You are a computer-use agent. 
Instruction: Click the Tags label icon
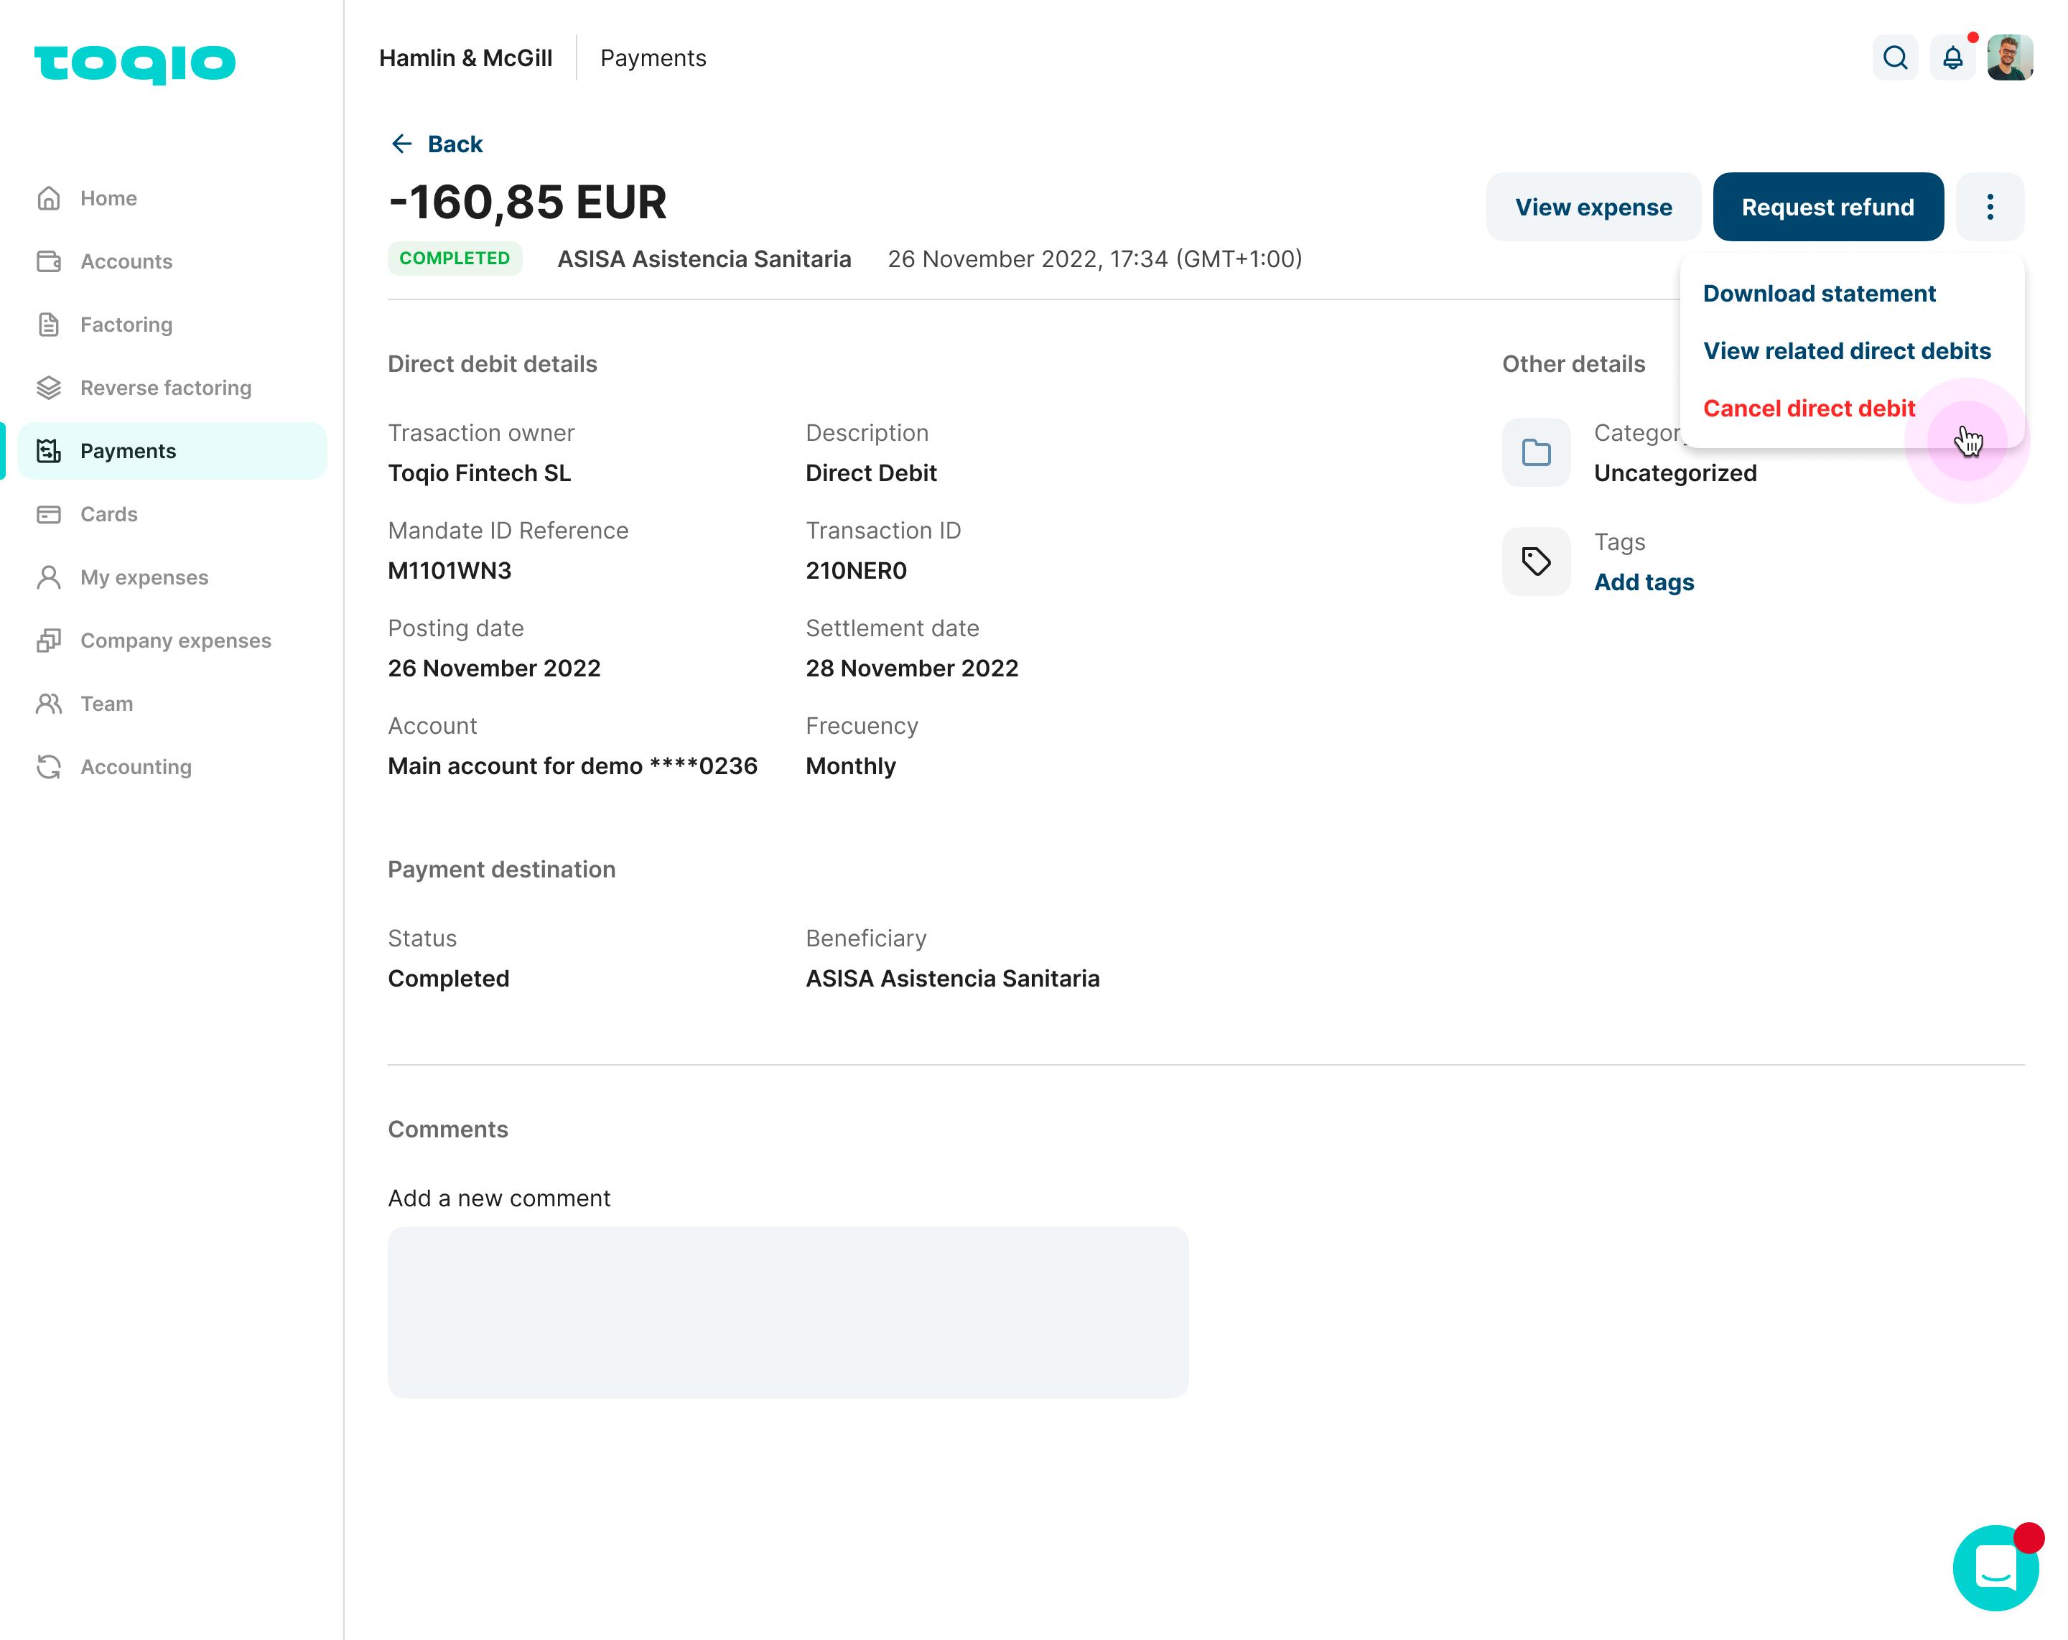coord(1536,562)
